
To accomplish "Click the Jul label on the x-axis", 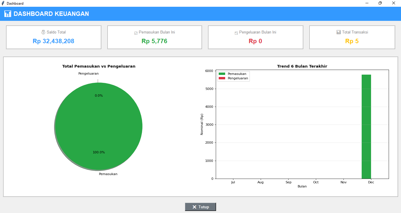I will click(x=233, y=182).
